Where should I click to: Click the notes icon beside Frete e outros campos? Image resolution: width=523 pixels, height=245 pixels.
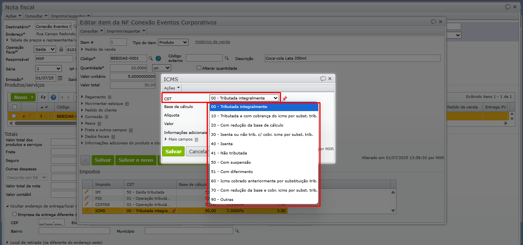coord(130,130)
